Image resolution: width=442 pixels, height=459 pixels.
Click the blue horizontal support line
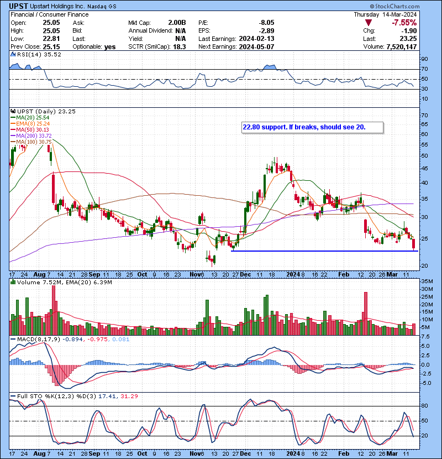click(x=324, y=251)
